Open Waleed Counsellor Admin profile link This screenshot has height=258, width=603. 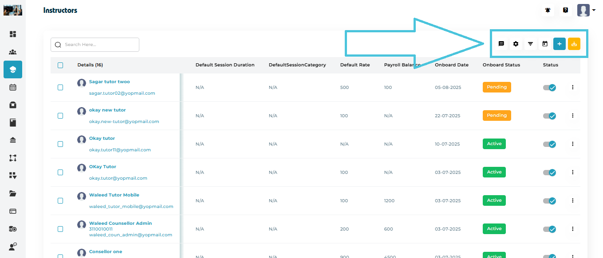point(120,223)
